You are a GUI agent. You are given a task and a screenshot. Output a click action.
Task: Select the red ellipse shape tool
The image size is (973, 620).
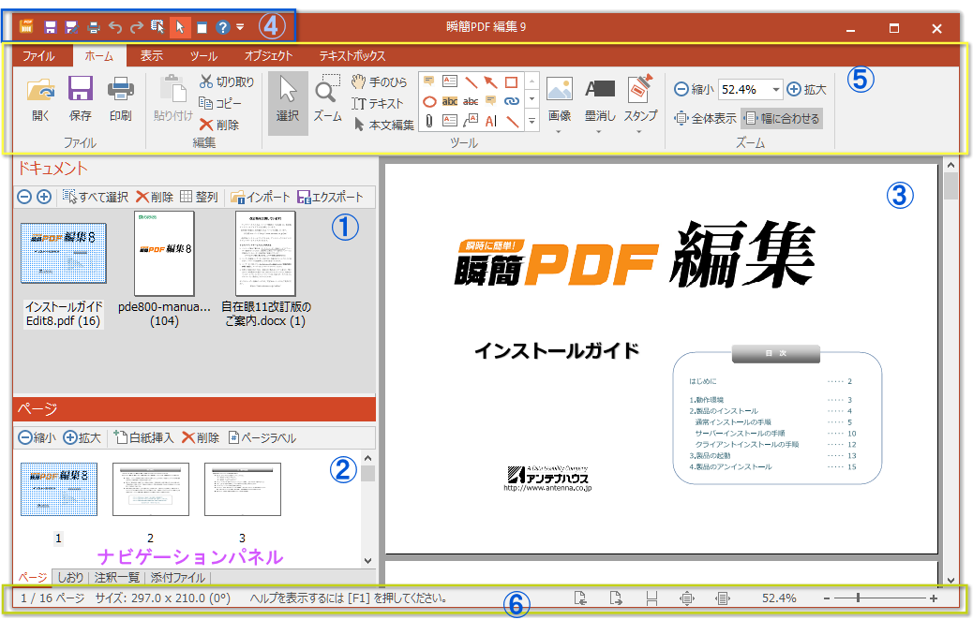[x=429, y=102]
